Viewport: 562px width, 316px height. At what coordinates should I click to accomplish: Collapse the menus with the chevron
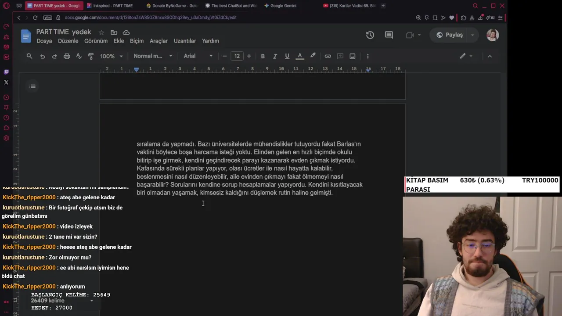(x=490, y=56)
